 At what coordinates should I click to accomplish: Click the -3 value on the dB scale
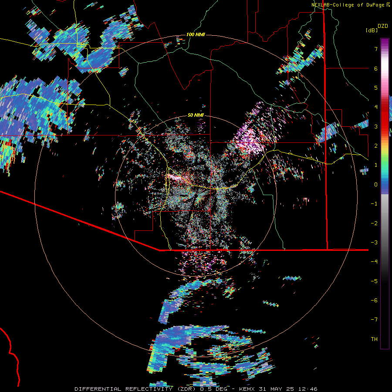(374, 243)
